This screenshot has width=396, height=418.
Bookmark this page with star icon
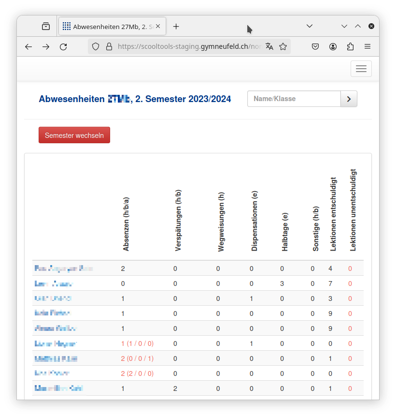pos(283,47)
